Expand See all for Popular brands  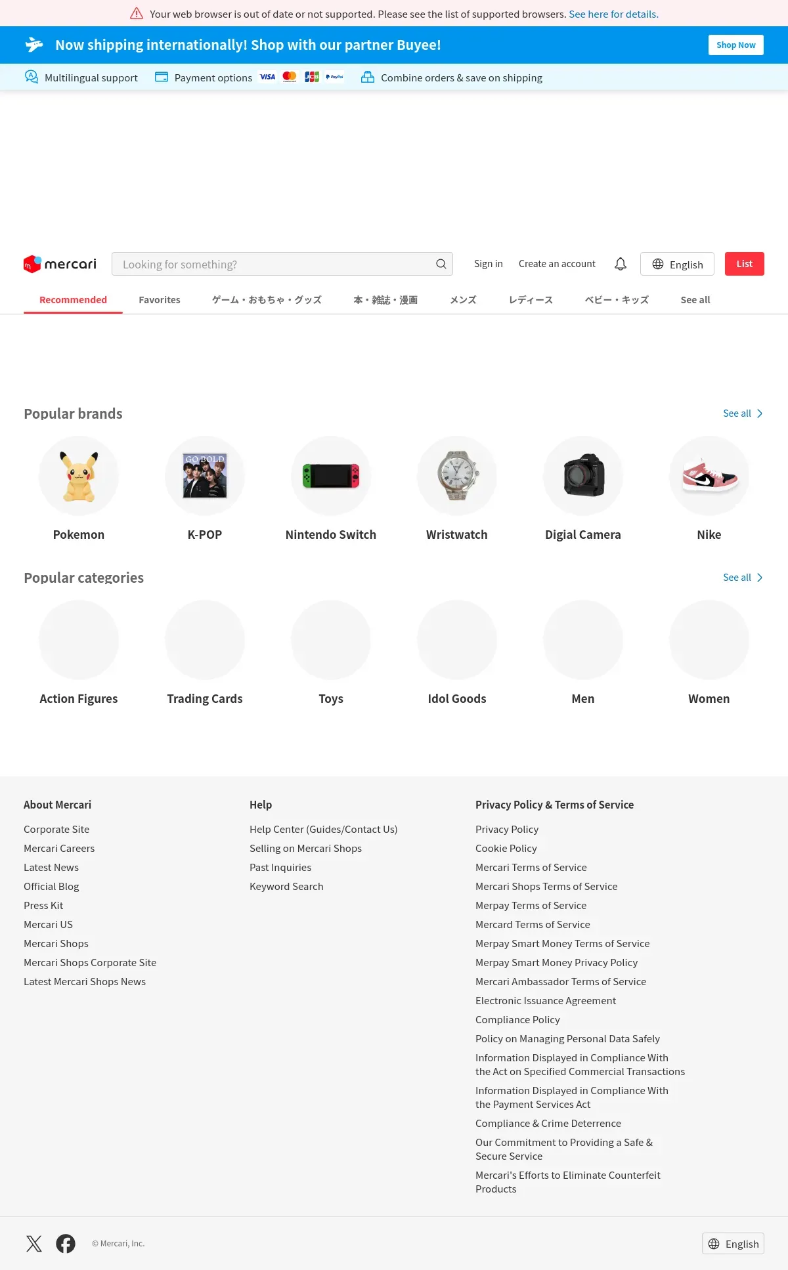pyautogui.click(x=743, y=413)
